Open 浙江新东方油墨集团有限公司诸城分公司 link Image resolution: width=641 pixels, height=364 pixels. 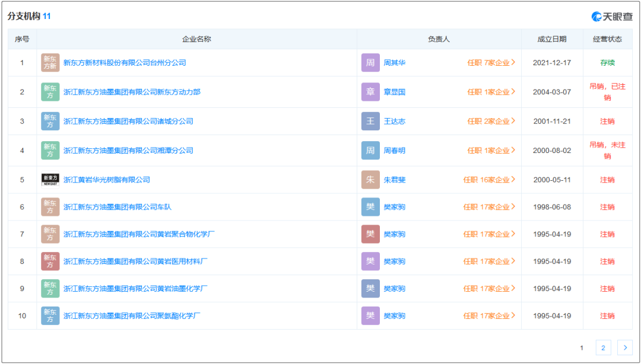pos(128,122)
